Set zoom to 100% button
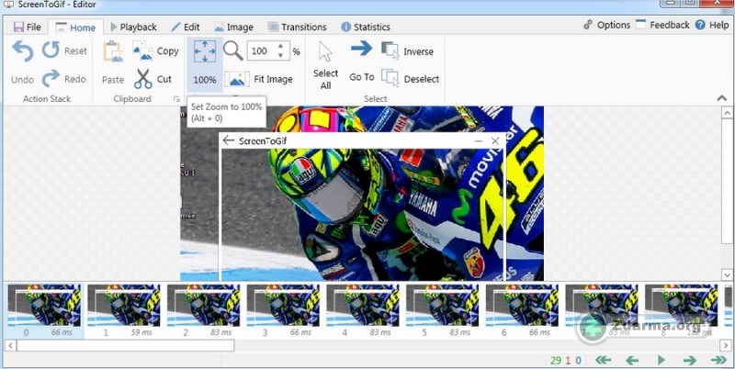The image size is (735, 369). (x=205, y=64)
